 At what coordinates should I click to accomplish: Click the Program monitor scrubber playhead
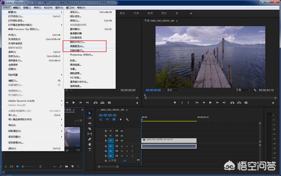[x=145, y=95]
